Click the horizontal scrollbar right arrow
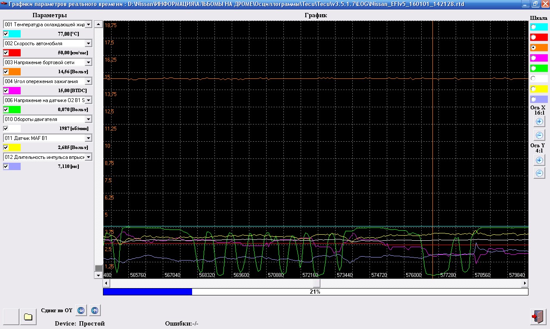Image resolution: width=550 pixels, height=329 pixels. 524,283
